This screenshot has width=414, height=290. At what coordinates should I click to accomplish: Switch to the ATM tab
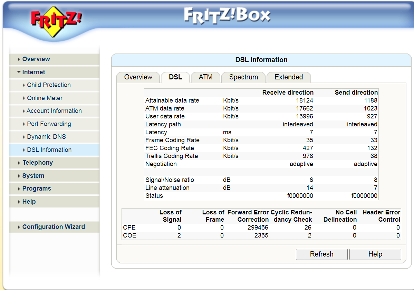click(205, 77)
